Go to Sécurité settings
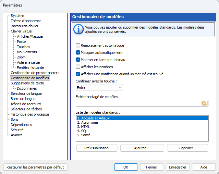219x174 pixels. click(x=17, y=130)
